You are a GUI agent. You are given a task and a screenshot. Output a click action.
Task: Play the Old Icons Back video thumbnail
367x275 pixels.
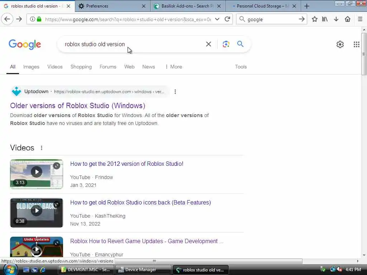pyautogui.click(x=37, y=213)
